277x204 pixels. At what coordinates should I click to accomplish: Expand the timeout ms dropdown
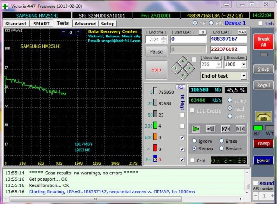click(x=243, y=65)
